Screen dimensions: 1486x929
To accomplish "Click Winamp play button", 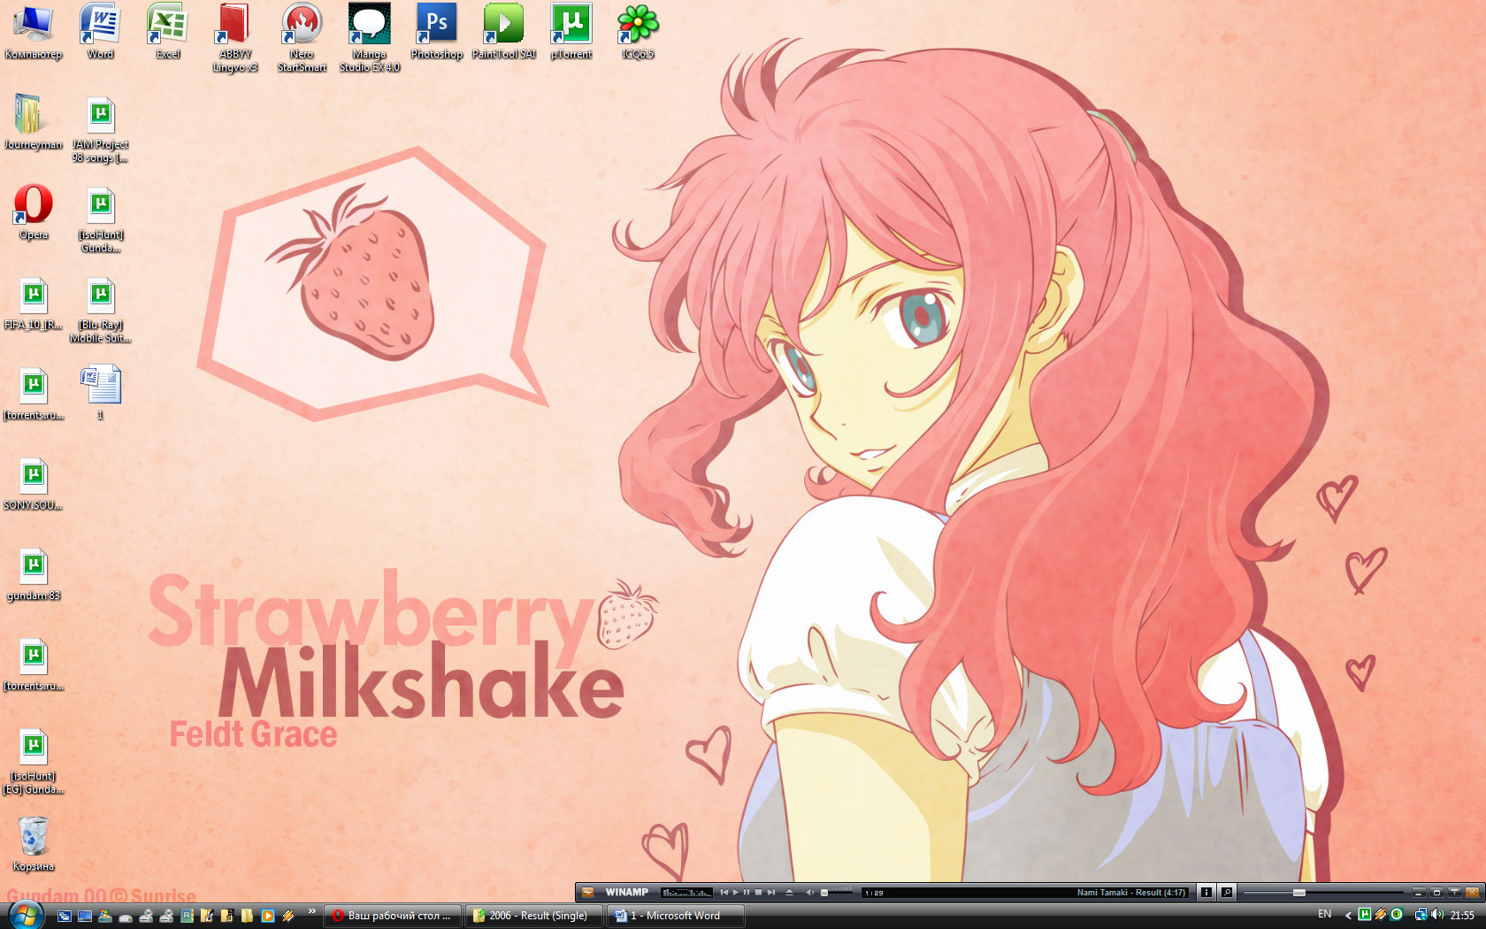I will (x=736, y=892).
